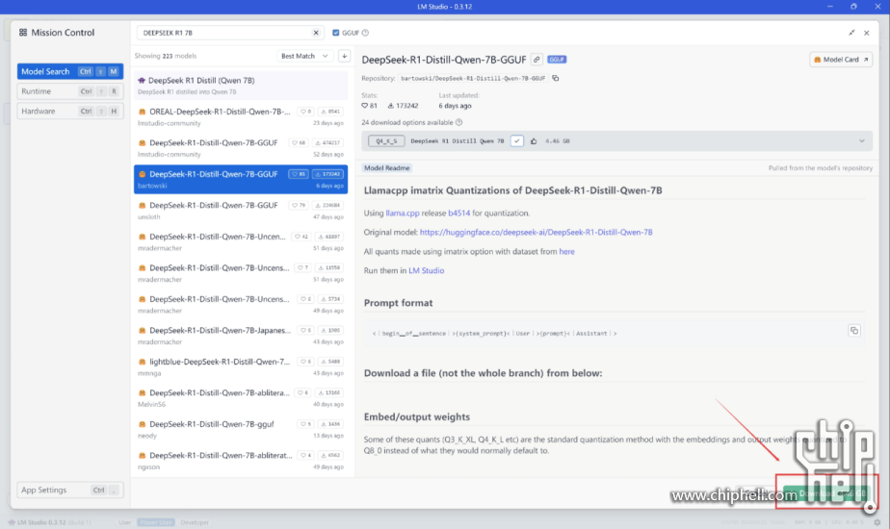Expand the download options chevron

(862, 141)
